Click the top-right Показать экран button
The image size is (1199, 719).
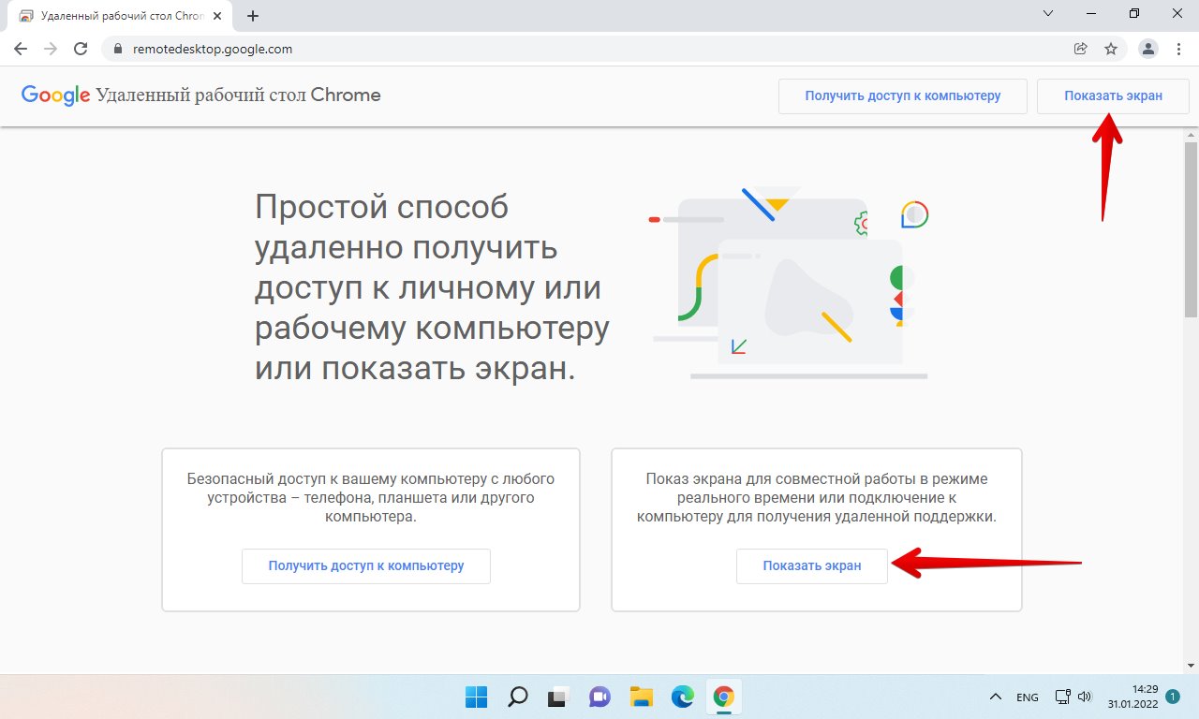[x=1113, y=95]
